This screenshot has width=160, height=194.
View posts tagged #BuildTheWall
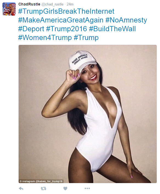coord(113,29)
